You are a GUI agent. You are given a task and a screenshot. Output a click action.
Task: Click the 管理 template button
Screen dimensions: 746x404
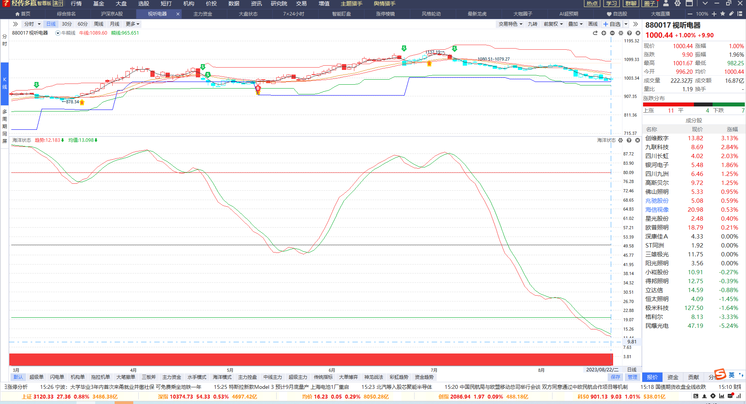(633, 377)
